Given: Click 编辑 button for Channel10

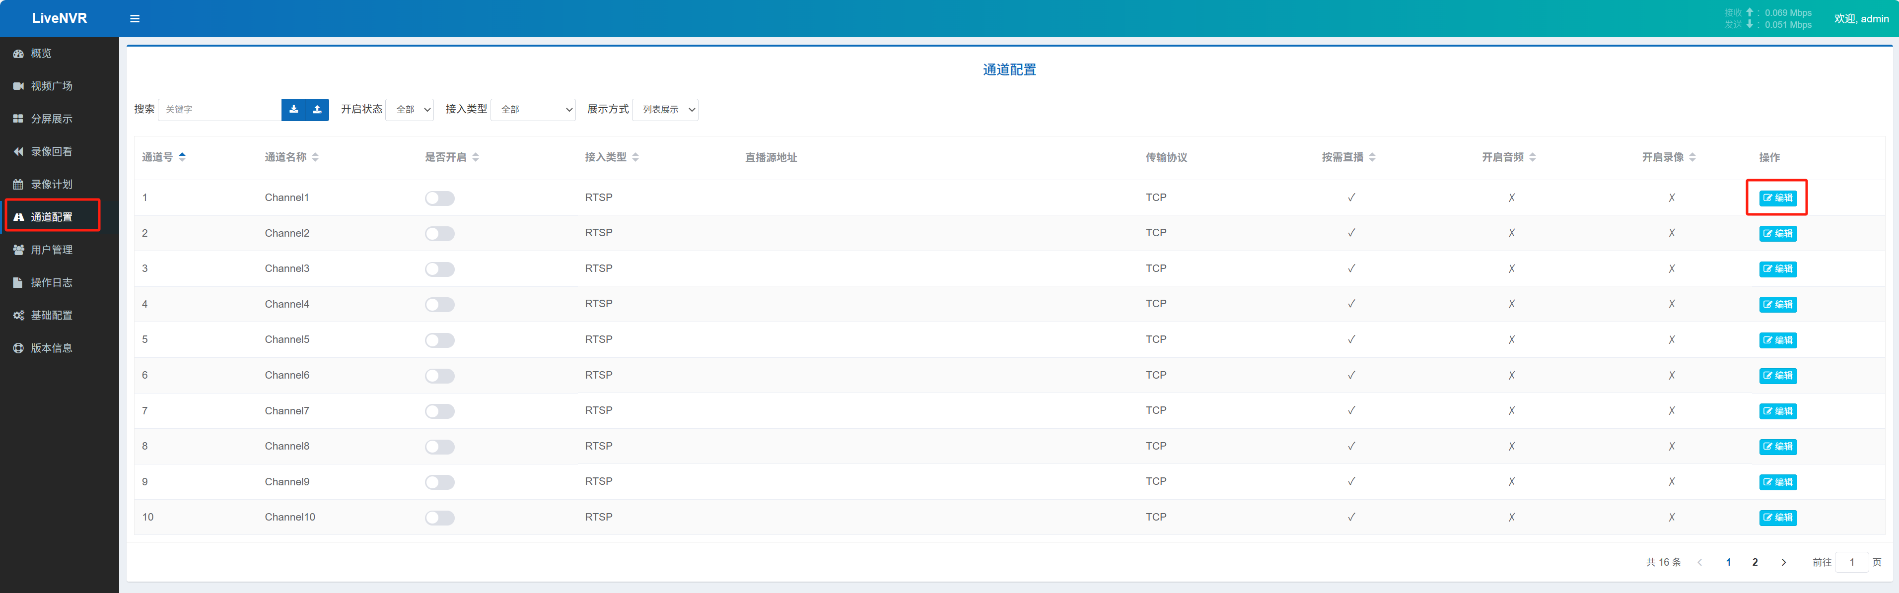Looking at the screenshot, I should tap(1778, 518).
